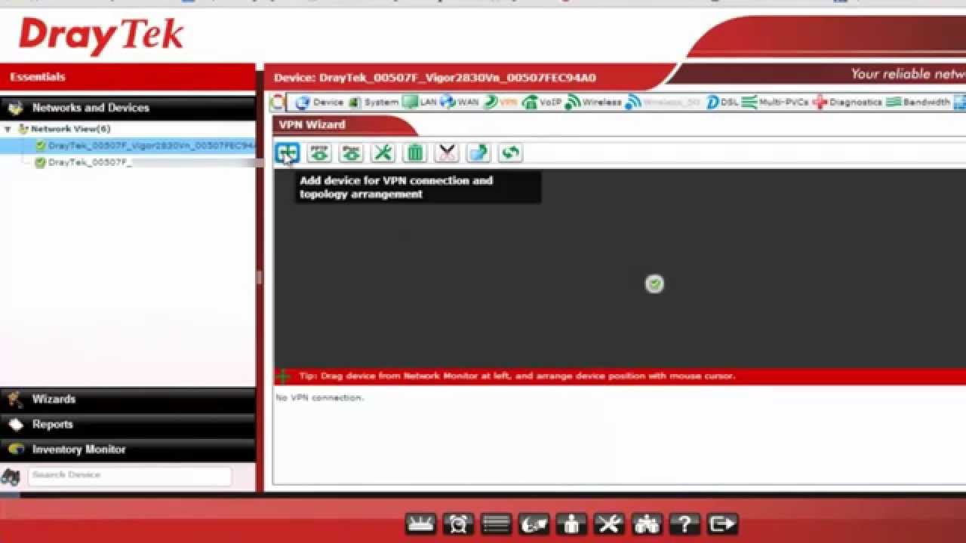
Task: Click the question mark help icon
Action: [685, 523]
